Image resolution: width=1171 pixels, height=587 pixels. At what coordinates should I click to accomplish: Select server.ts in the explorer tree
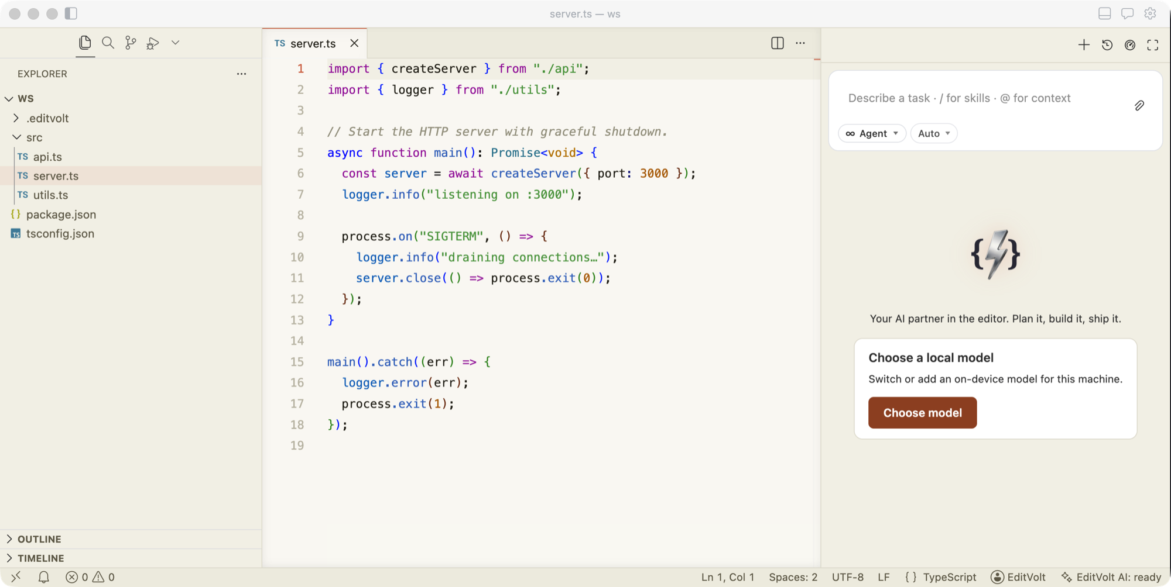click(131, 175)
